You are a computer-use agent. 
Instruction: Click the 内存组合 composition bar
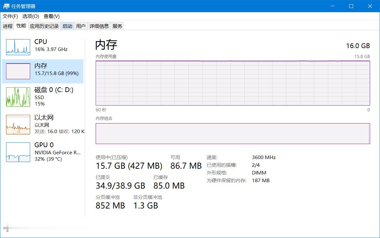click(233, 134)
